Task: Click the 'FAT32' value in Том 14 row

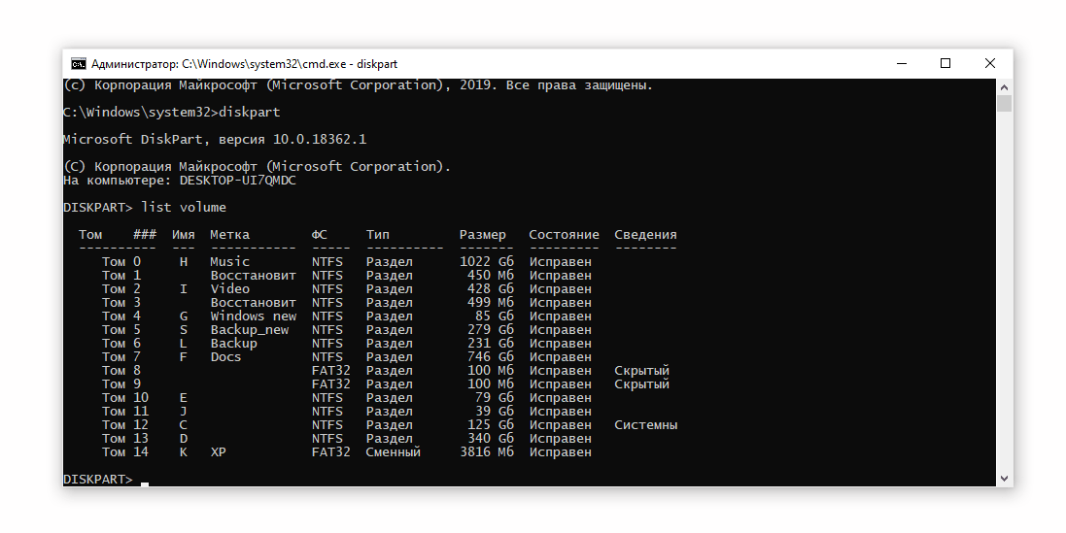Action: (331, 451)
